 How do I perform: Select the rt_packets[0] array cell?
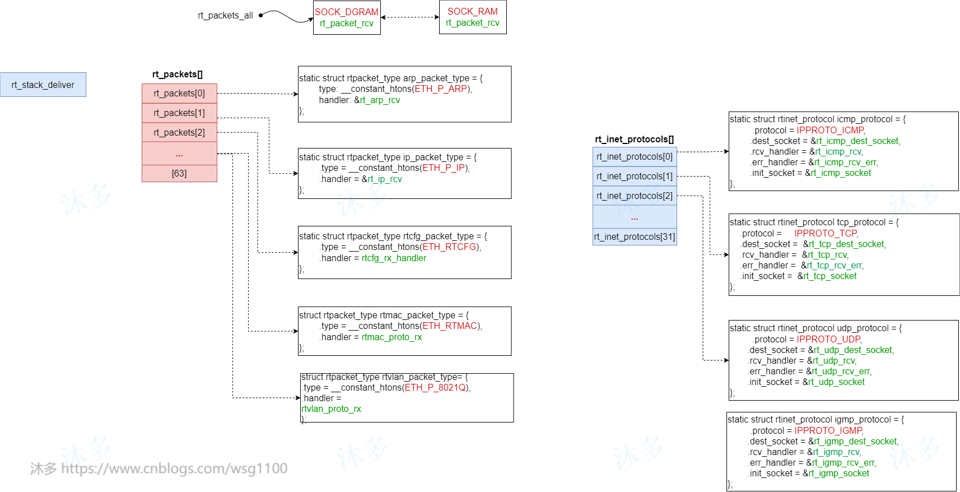[179, 94]
